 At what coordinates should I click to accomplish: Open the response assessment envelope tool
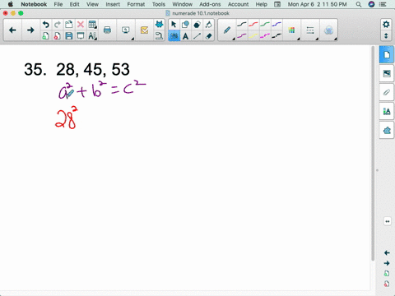[144, 30]
